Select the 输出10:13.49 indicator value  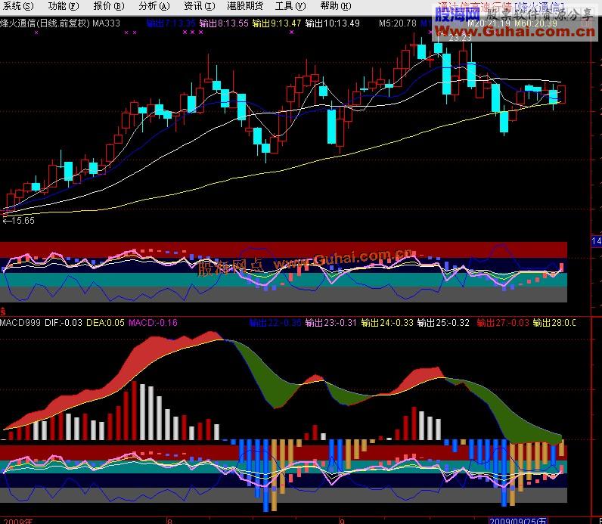pos(333,23)
